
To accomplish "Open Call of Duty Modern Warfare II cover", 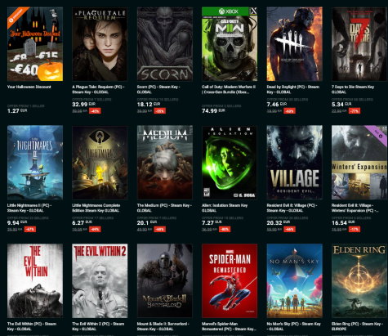I will click(230, 44).
